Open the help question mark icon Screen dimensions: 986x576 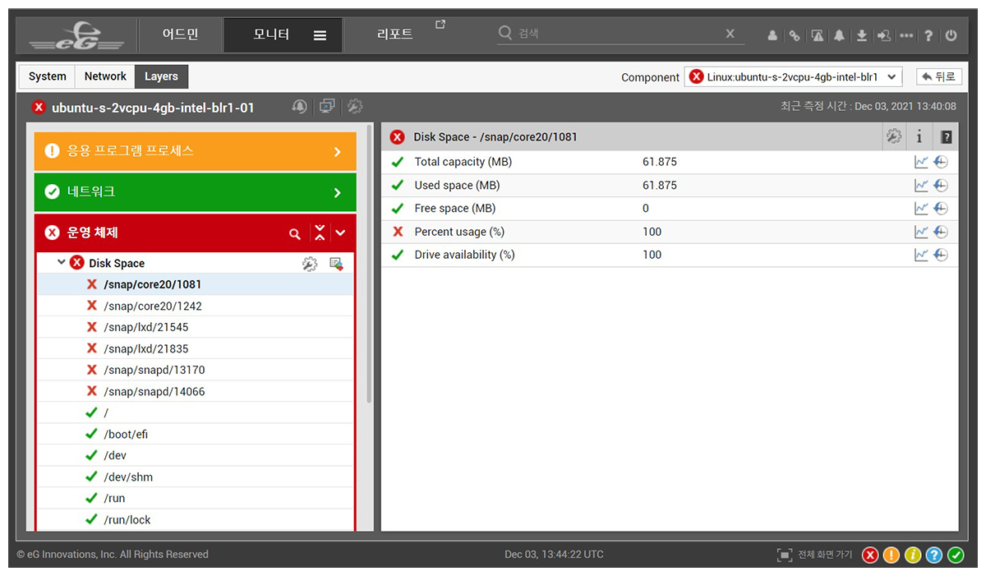(x=928, y=35)
